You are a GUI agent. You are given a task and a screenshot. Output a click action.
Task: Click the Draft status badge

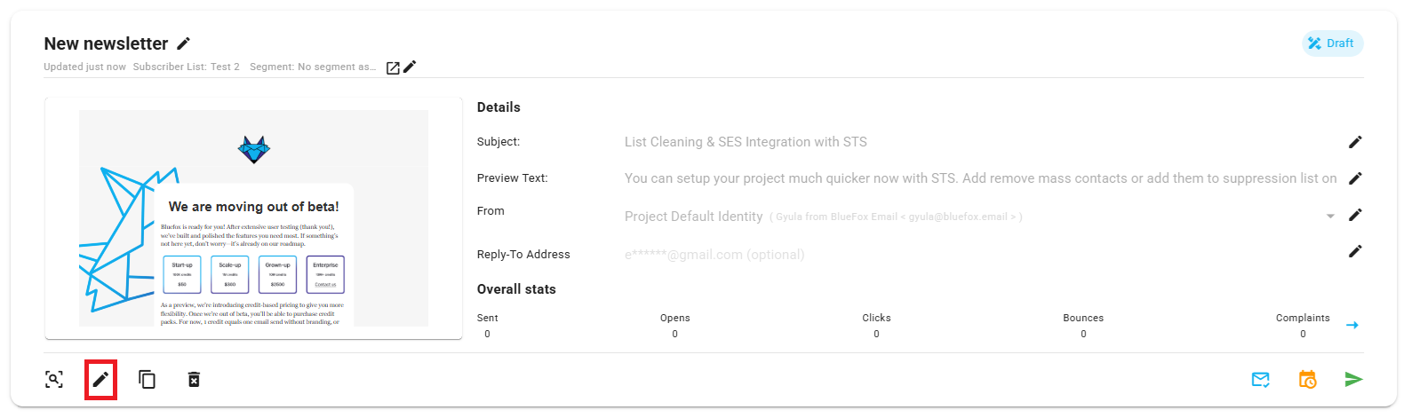pyautogui.click(x=1332, y=43)
